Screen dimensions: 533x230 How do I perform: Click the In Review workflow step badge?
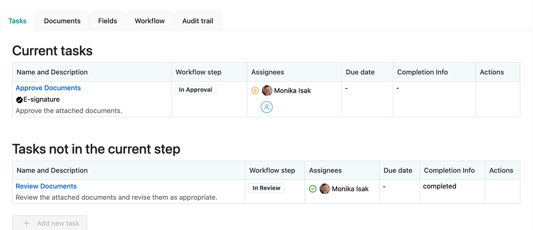pos(266,188)
